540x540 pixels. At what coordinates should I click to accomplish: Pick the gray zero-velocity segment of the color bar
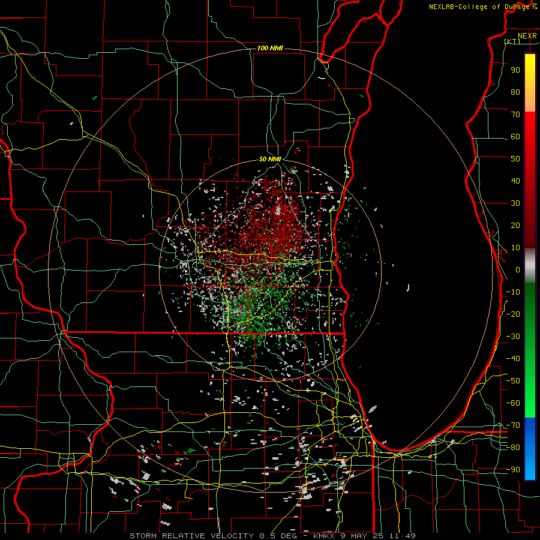pyautogui.click(x=530, y=266)
